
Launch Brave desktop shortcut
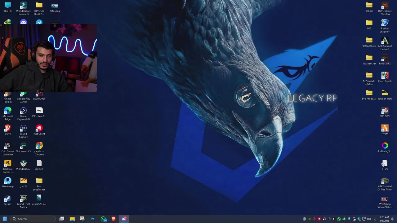[8, 130]
